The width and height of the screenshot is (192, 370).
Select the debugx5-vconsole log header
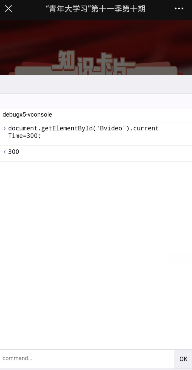(27, 115)
